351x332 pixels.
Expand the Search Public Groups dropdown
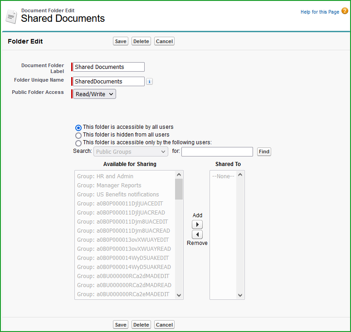pyautogui.click(x=131, y=152)
